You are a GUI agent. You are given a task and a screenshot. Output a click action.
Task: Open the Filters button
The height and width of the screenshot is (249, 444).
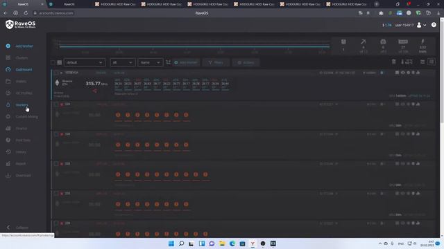click(216, 62)
